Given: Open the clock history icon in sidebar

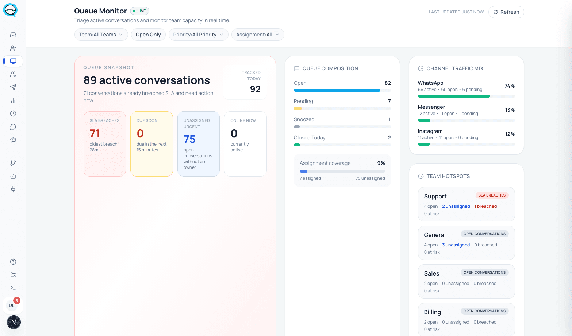Looking at the screenshot, I should click(x=13, y=114).
